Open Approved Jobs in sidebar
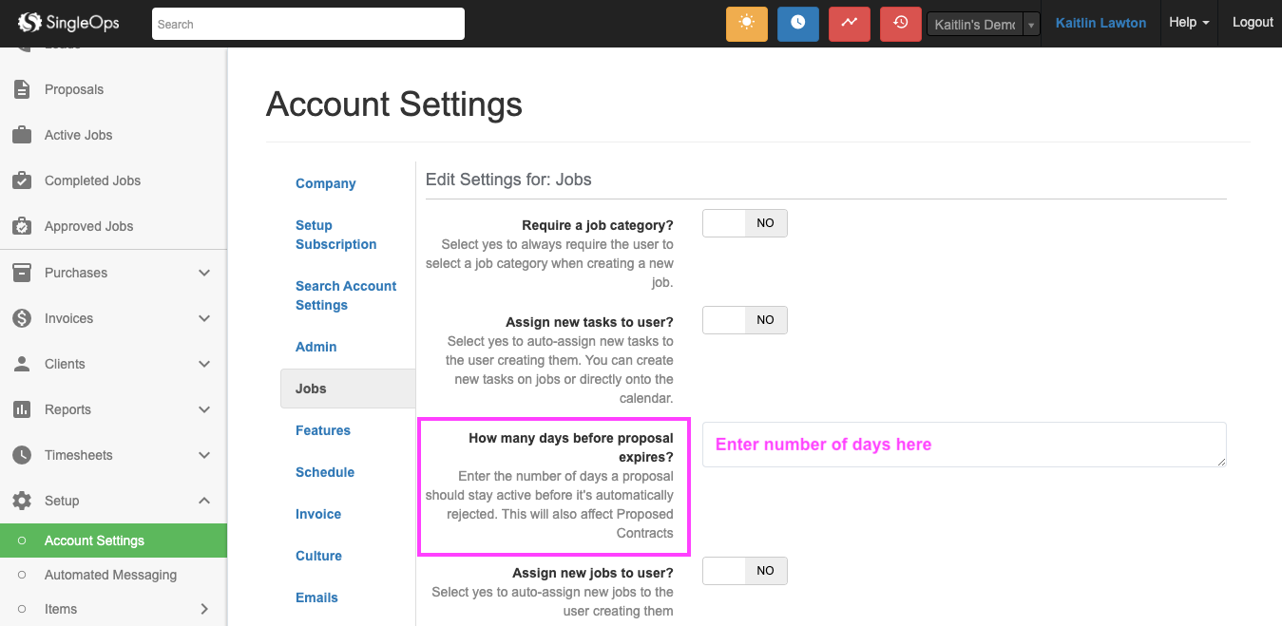Viewport: 1282px width, 626px height. coord(88,226)
